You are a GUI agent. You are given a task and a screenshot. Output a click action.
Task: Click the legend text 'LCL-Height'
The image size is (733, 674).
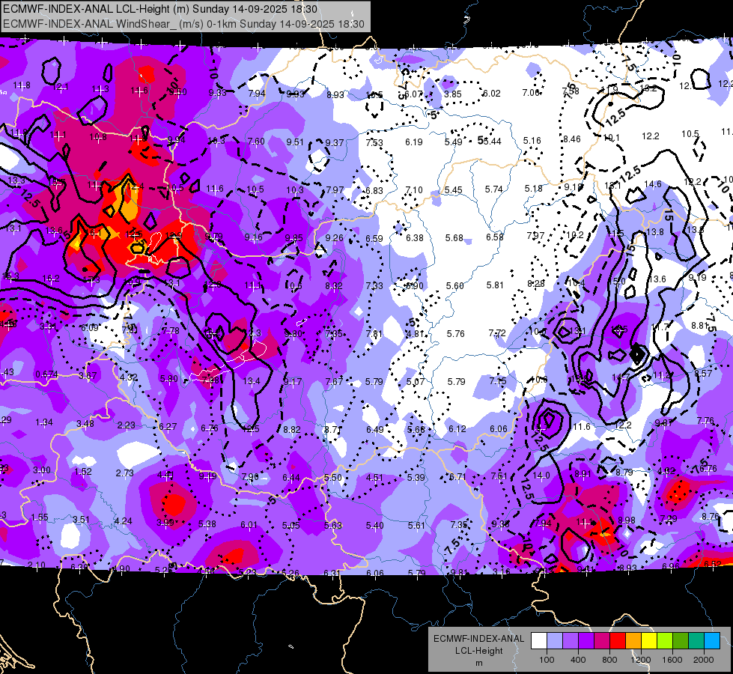pos(478,651)
